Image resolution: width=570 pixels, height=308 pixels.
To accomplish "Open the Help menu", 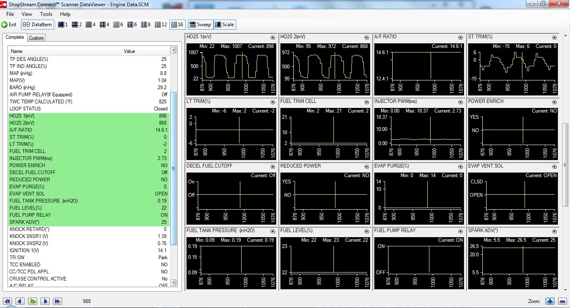I will click(x=65, y=14).
